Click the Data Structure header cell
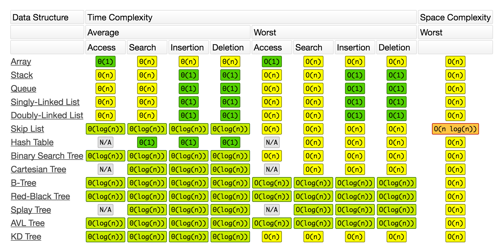The width and height of the screenshot is (502, 252). [47, 17]
